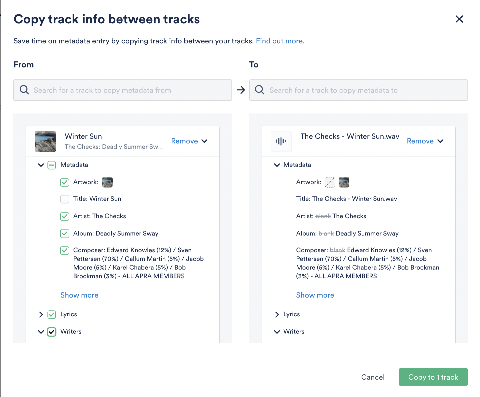Image resolution: width=480 pixels, height=397 pixels.
Task: Open the Find out more link
Action: (280, 41)
